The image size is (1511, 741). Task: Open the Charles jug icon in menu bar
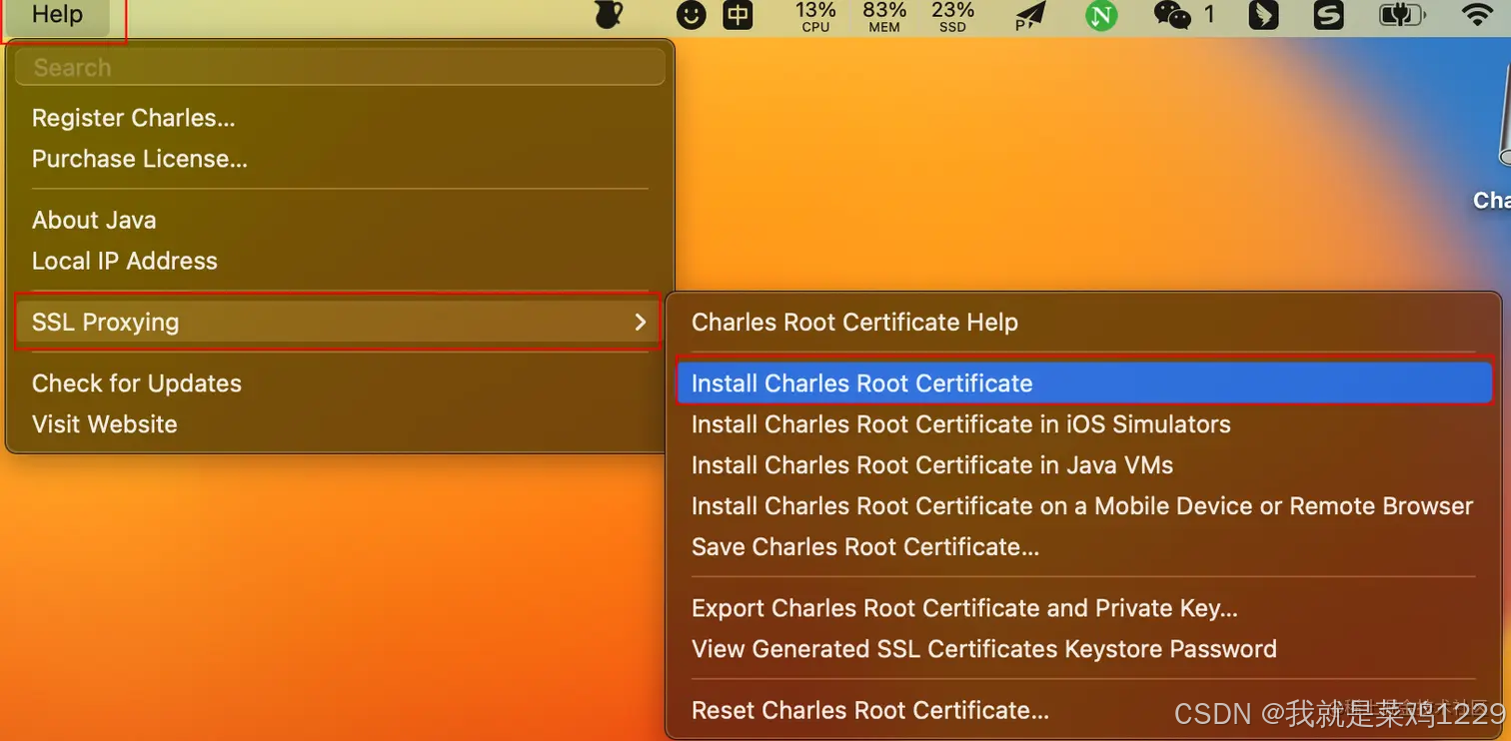[609, 15]
